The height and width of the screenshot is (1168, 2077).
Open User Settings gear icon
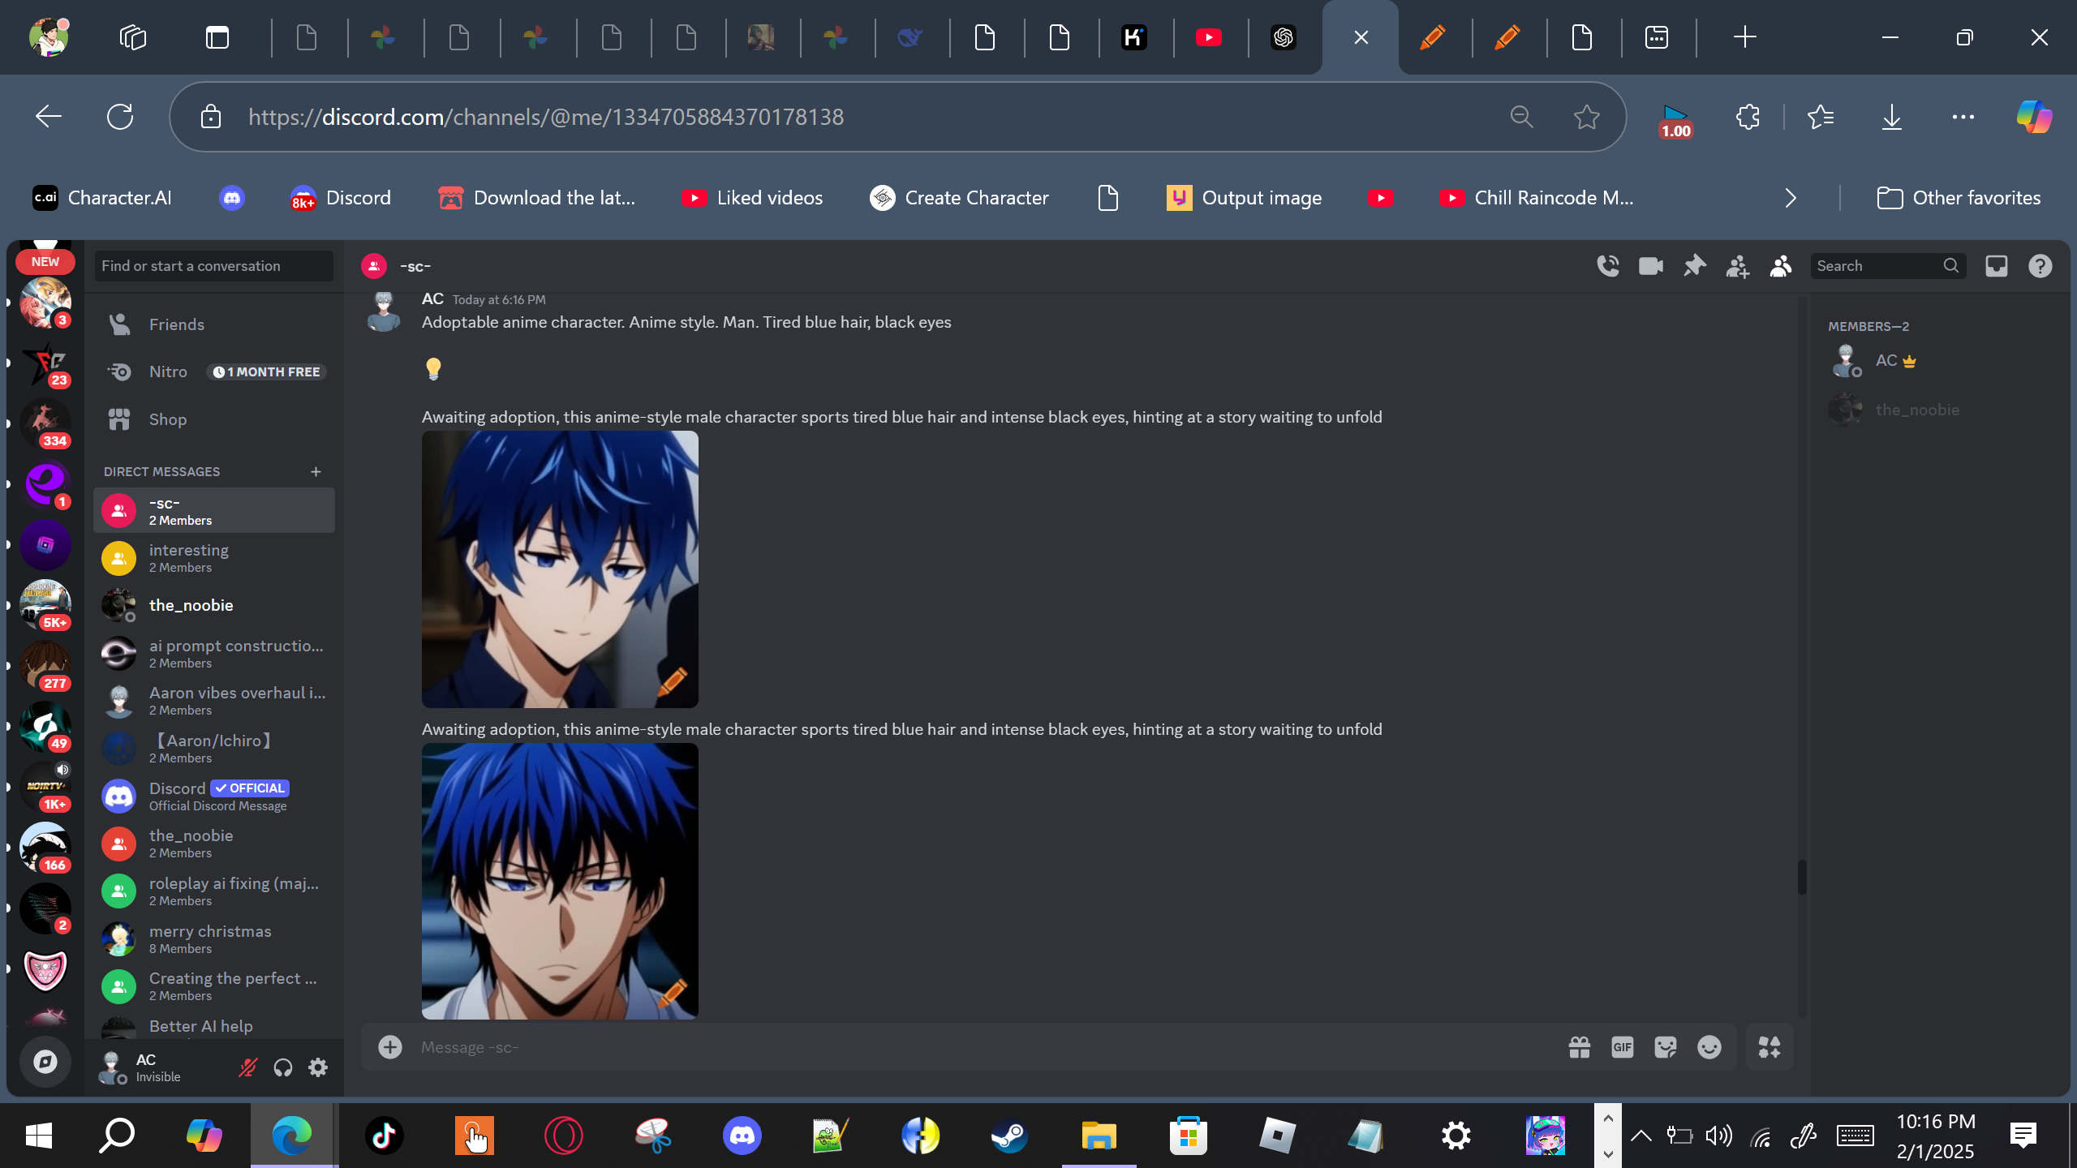tap(318, 1067)
